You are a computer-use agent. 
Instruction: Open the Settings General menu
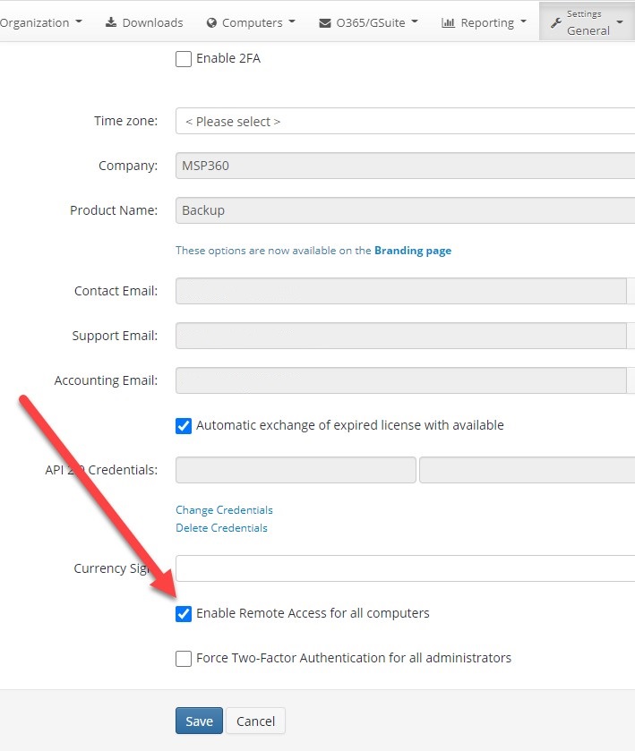[587, 21]
